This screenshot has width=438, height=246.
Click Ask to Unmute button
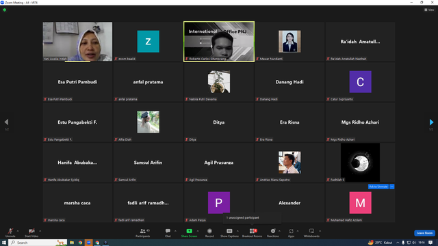coord(378,187)
